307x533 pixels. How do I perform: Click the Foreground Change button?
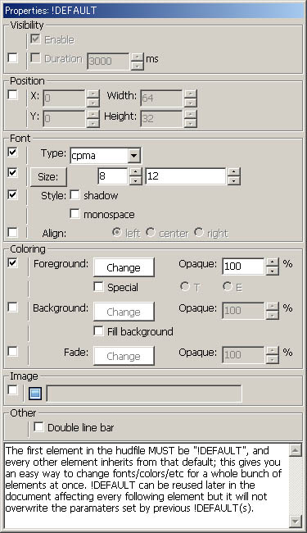124,267
